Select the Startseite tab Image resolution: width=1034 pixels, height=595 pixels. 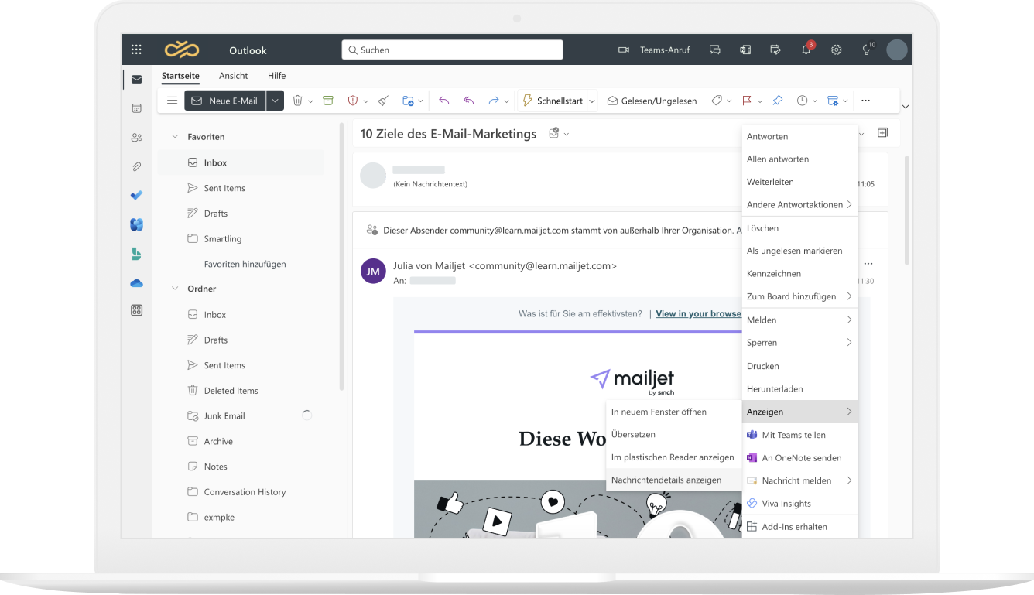click(180, 76)
